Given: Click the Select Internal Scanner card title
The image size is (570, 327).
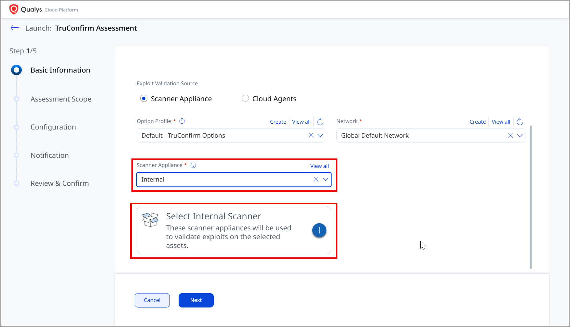Looking at the screenshot, I should tap(214, 216).
